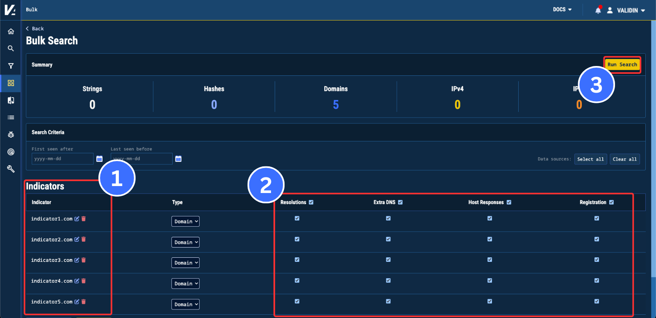The width and height of the screenshot is (656, 318).
Task: Open Type dropdown for indicator5.com
Action: tap(185, 304)
